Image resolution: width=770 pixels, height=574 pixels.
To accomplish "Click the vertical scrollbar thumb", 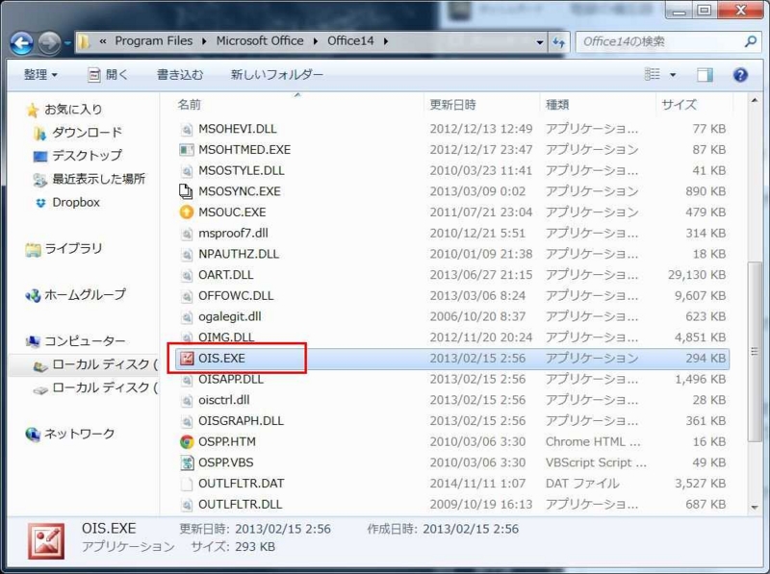I will click(x=755, y=351).
